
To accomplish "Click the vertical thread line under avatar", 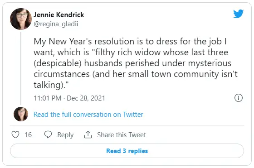I will (x=21, y=68).
